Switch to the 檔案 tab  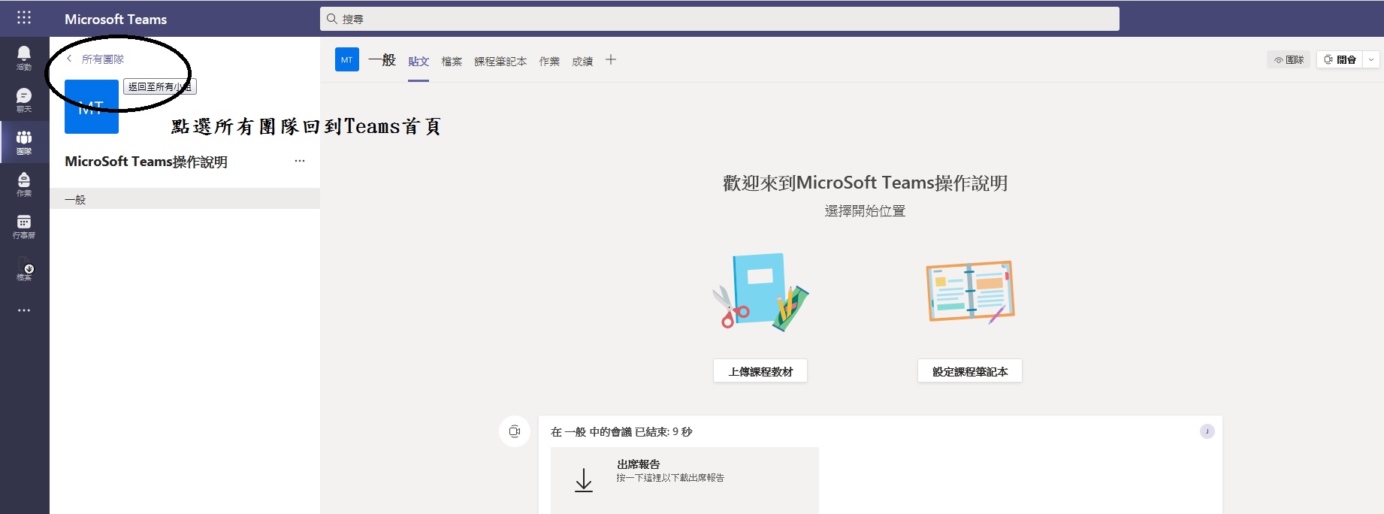click(x=452, y=62)
